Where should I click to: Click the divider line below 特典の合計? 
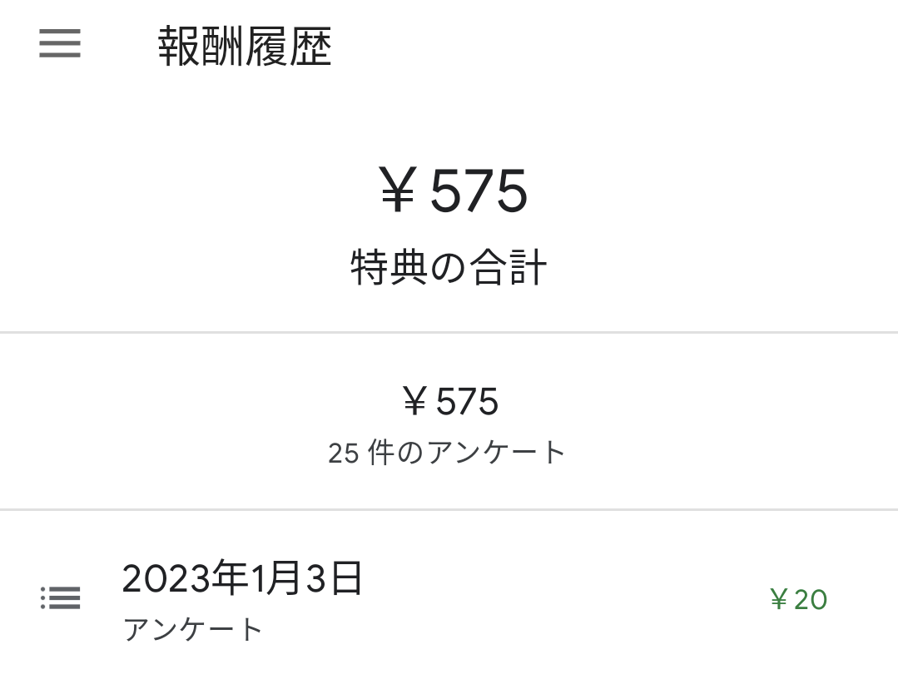coord(449,332)
